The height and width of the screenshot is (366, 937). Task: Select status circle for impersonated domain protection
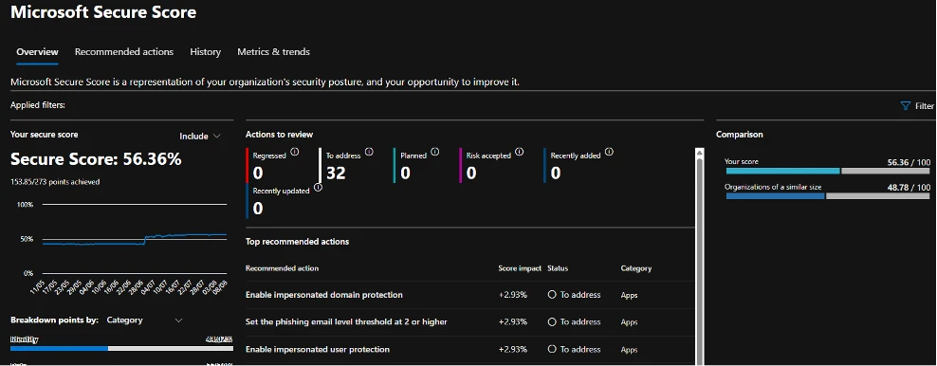552,294
